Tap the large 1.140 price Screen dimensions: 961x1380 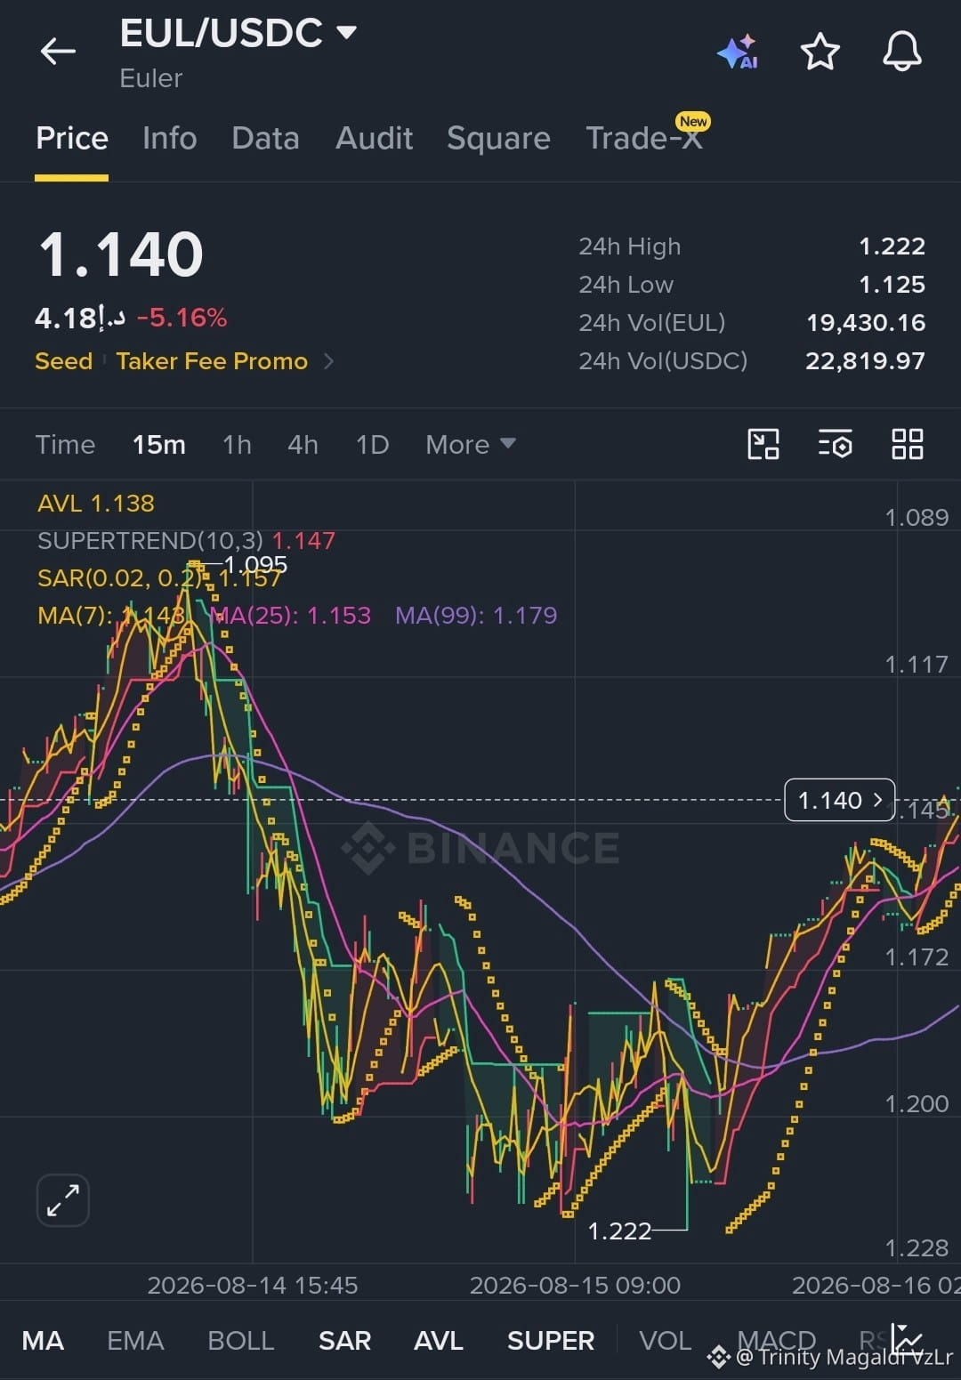[121, 254]
